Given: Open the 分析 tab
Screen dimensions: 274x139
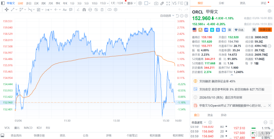Looking at the screenshot, I should point(221,3).
